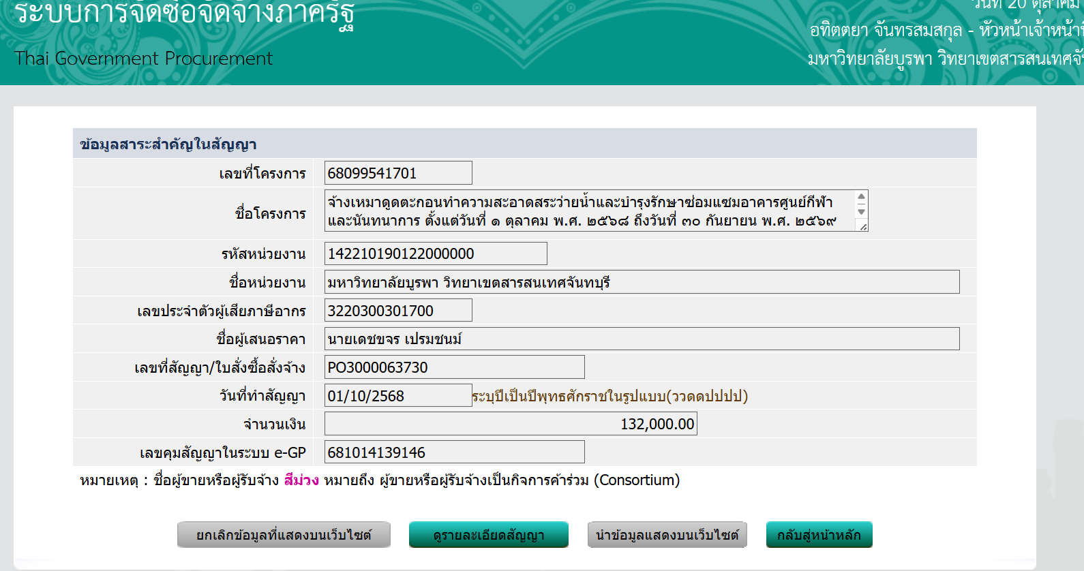Click the contract number field PO3000063730
Screen dimensions: 1084x571
pos(454,367)
